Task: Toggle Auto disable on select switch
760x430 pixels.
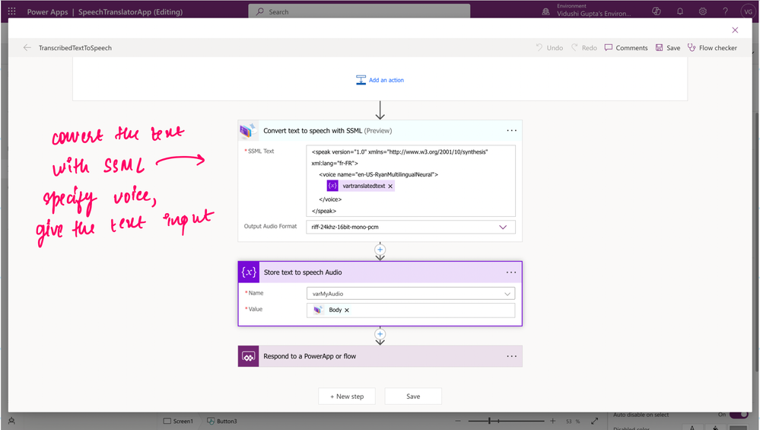Action: click(x=739, y=415)
